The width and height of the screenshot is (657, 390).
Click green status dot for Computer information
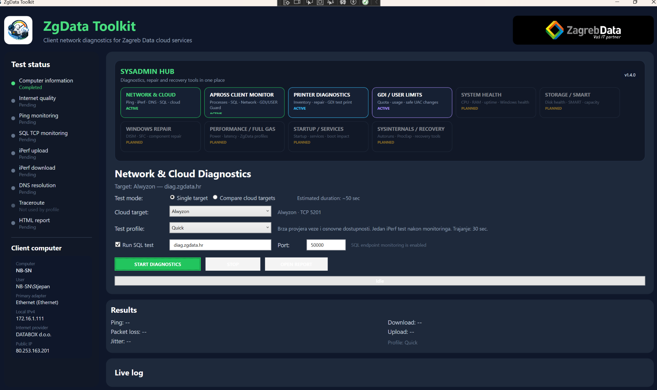(x=13, y=83)
